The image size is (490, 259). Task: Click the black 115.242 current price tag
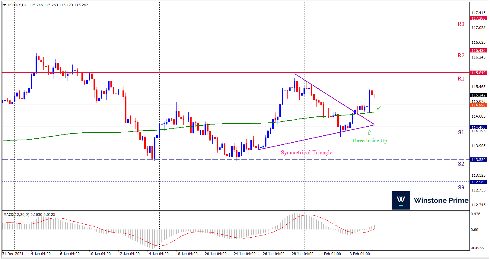coord(478,95)
